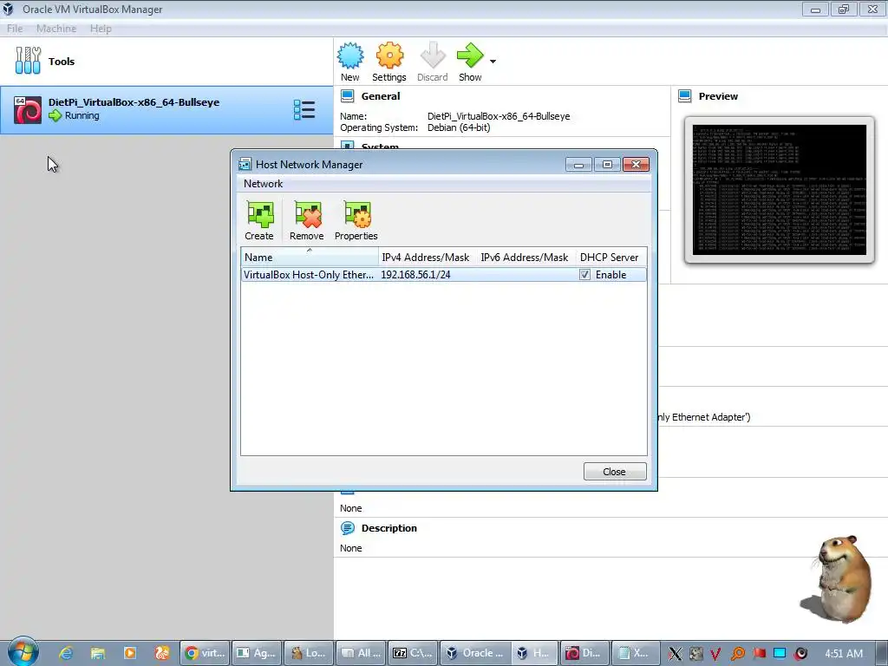
Task: Open network Properties icon
Action: [356, 215]
